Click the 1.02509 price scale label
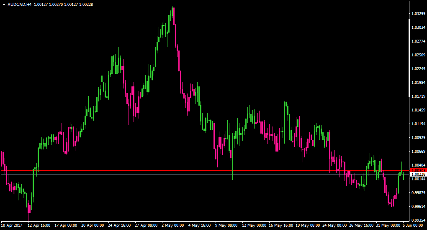This screenshot has height=230, width=427. [418, 55]
